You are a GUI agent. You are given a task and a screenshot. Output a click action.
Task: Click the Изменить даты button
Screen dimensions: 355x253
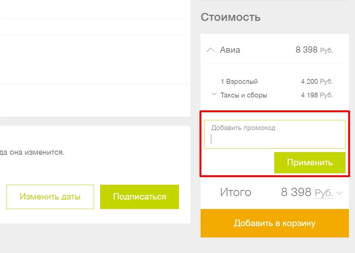pyautogui.click(x=50, y=196)
